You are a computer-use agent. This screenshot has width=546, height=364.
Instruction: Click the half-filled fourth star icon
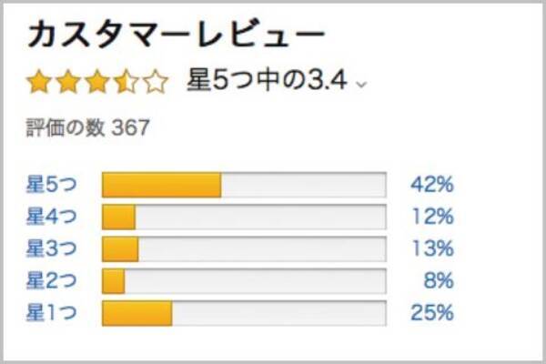126,83
